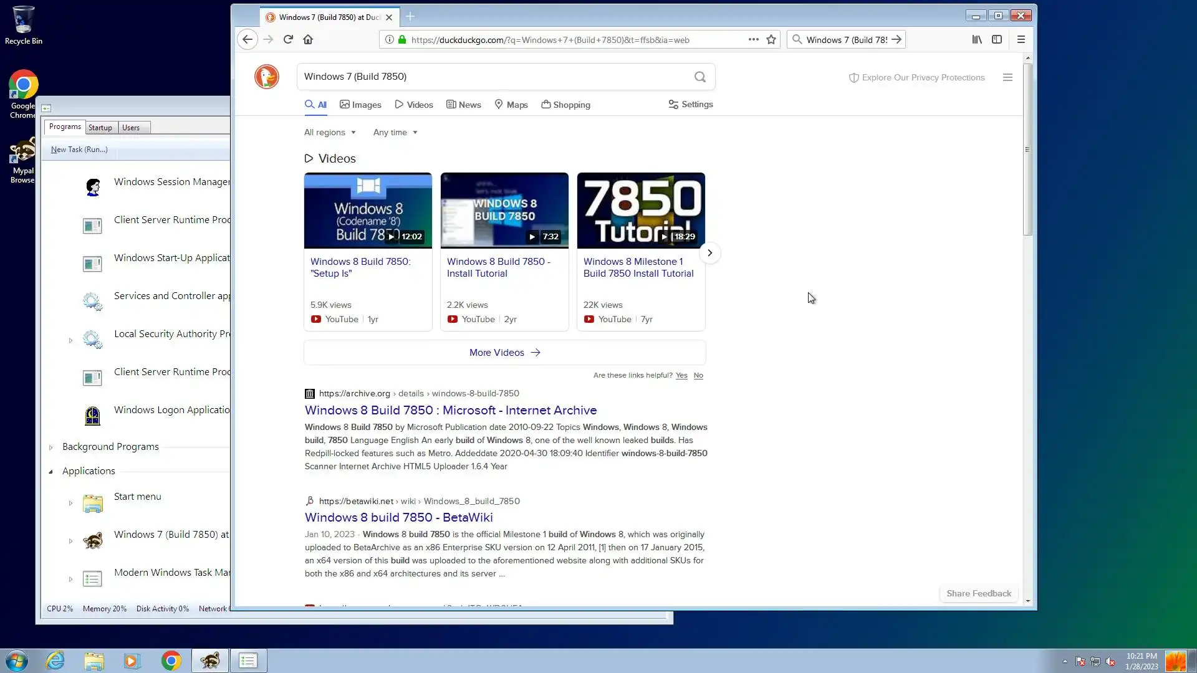Click the browser's vertical scrollbar thumb
Image resolution: width=1197 pixels, height=673 pixels.
pos(1027,150)
